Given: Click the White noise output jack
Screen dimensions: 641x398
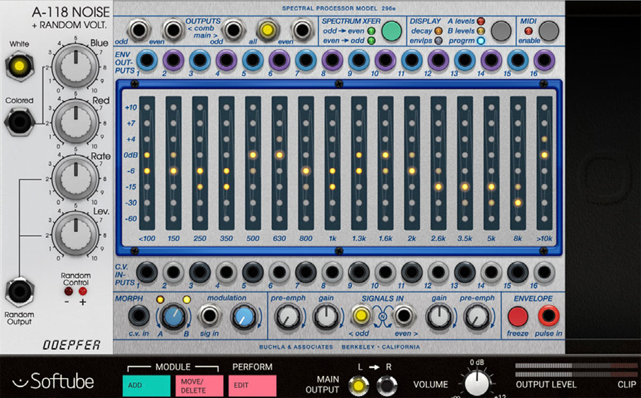Looking at the screenshot, I should pos(19,66).
